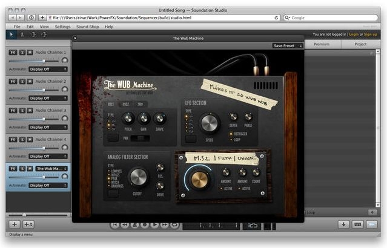Click pan knob of Audio Channel 3

pos(65,119)
